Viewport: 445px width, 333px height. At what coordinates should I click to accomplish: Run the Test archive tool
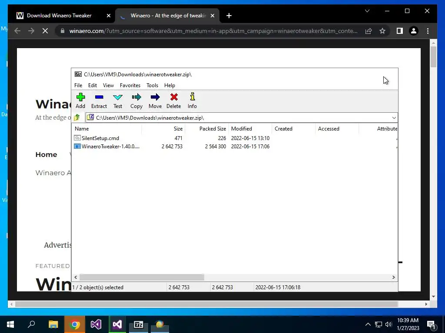118,101
